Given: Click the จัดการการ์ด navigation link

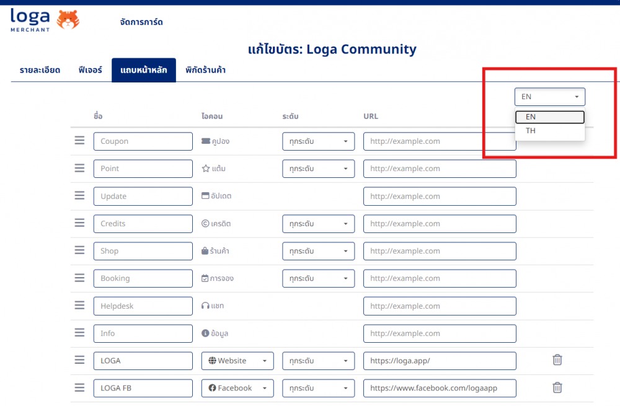Looking at the screenshot, I should (x=141, y=22).
